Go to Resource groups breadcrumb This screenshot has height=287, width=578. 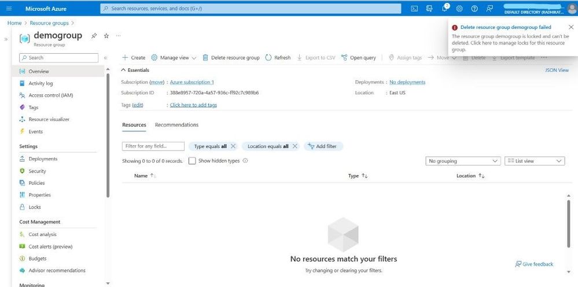(49, 23)
